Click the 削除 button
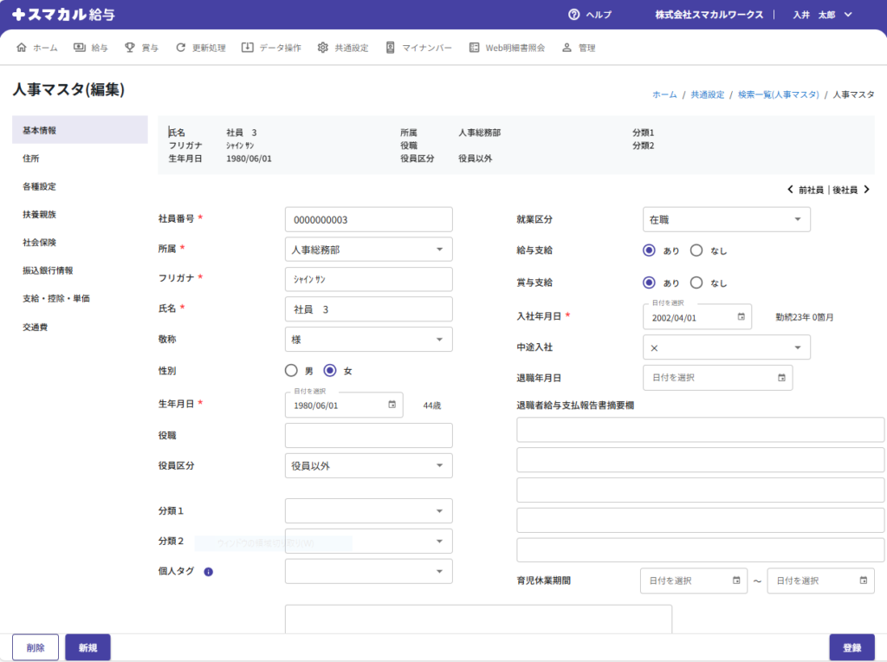 pyautogui.click(x=36, y=647)
